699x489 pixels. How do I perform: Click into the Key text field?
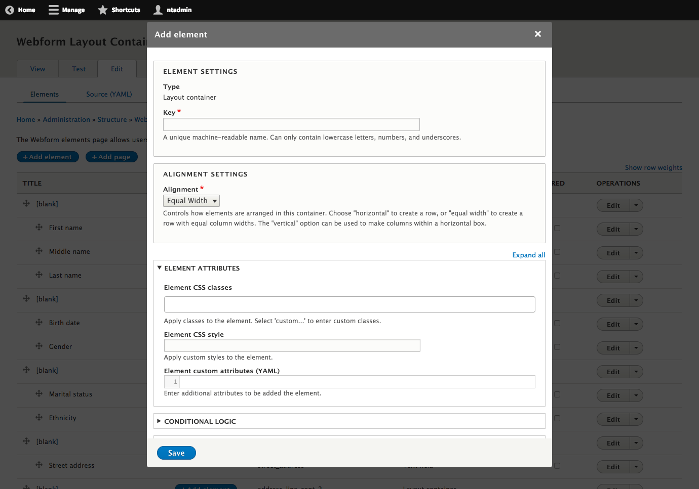[291, 124]
